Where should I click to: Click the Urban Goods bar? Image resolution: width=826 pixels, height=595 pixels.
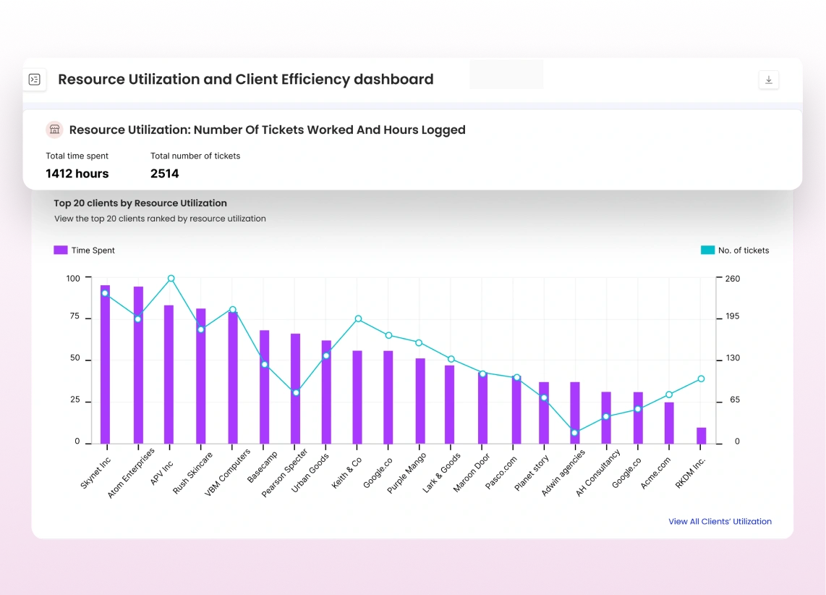point(326,392)
